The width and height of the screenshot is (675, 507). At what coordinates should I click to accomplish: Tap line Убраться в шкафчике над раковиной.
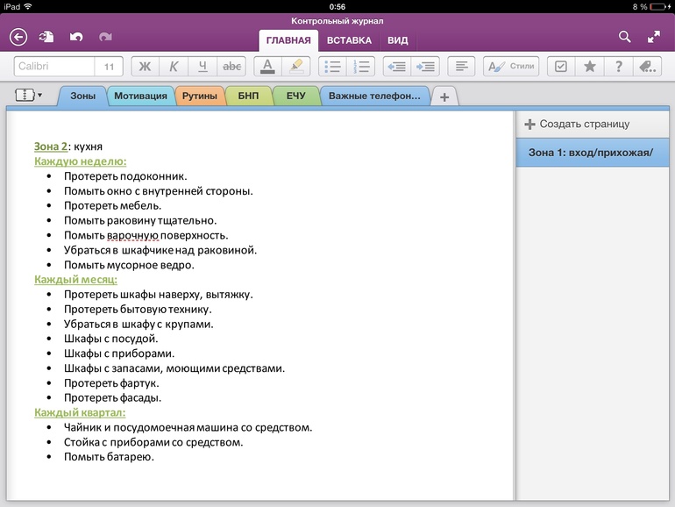coord(160,250)
